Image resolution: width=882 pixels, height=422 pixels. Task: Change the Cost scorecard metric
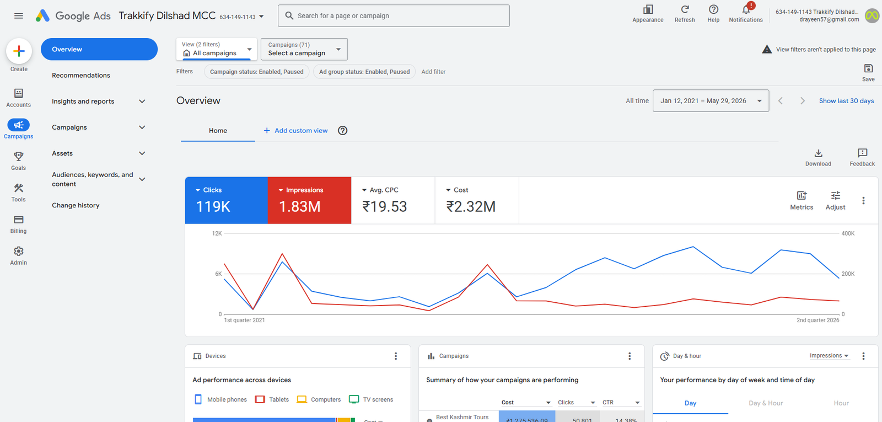(x=457, y=190)
